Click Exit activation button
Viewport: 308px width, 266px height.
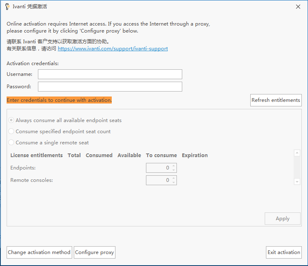284,252
